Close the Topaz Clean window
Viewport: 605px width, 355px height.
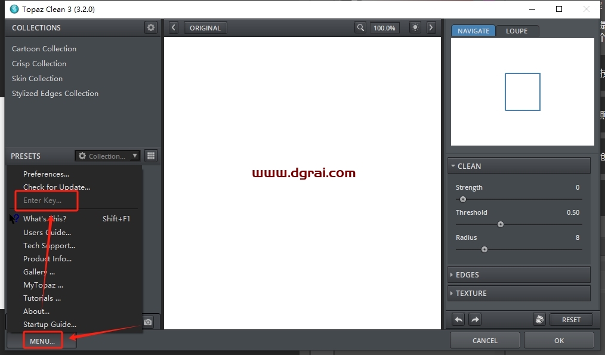click(586, 9)
